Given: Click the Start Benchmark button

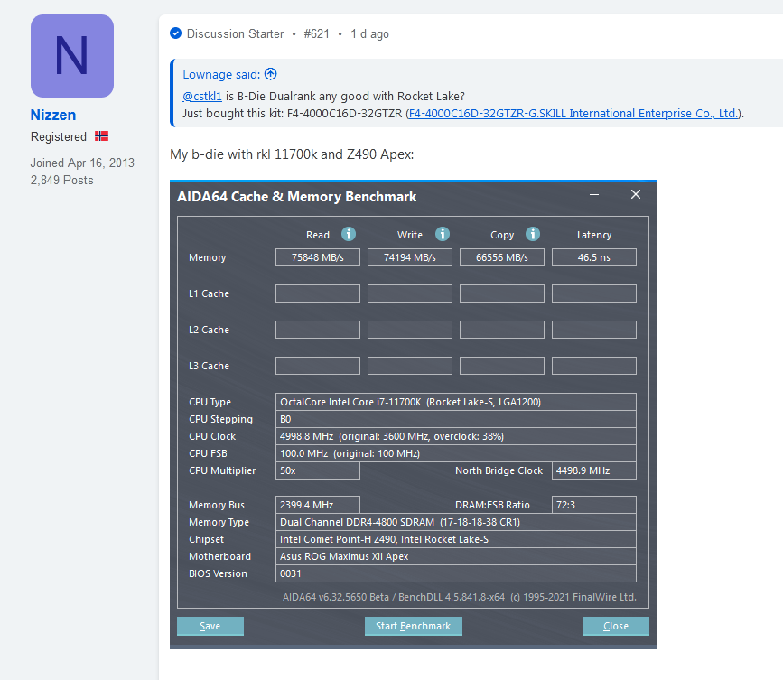Looking at the screenshot, I should [x=413, y=626].
